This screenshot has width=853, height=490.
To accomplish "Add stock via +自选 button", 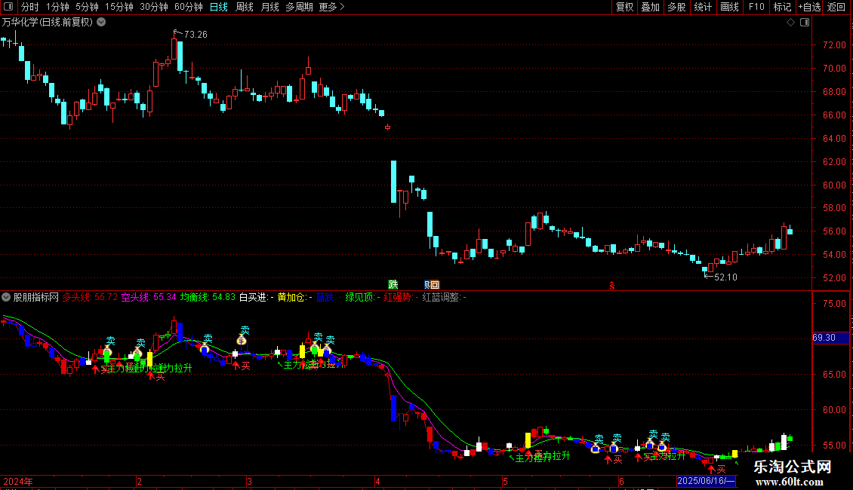I will tap(809, 7).
